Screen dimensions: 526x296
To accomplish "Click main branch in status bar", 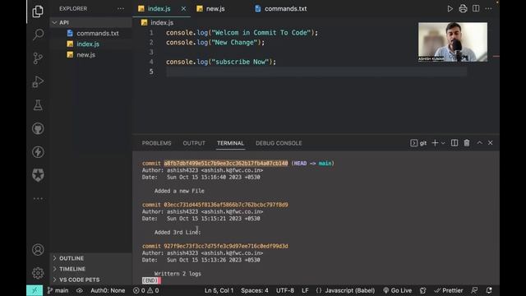I will point(58,290).
